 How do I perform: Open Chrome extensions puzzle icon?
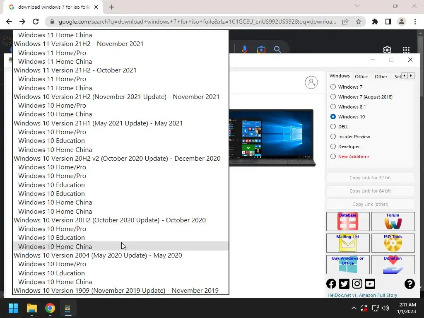(375, 22)
